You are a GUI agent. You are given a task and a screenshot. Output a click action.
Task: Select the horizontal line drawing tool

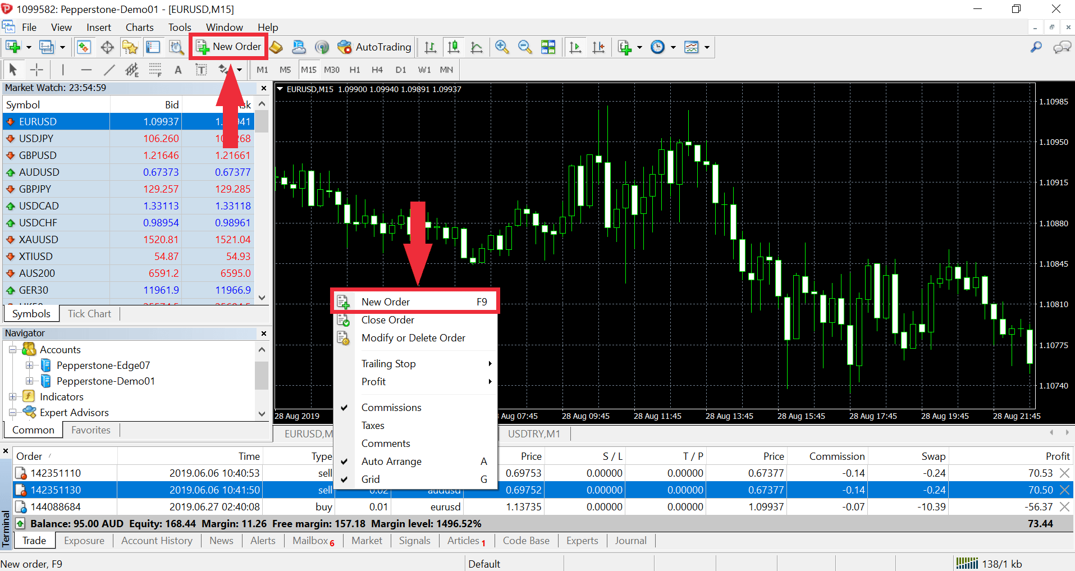[86, 70]
